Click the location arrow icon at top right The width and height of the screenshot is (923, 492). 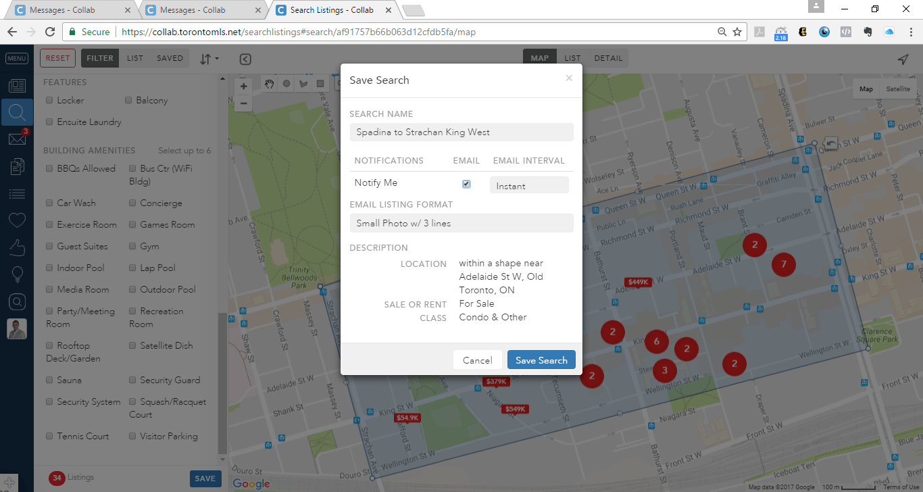click(x=903, y=59)
